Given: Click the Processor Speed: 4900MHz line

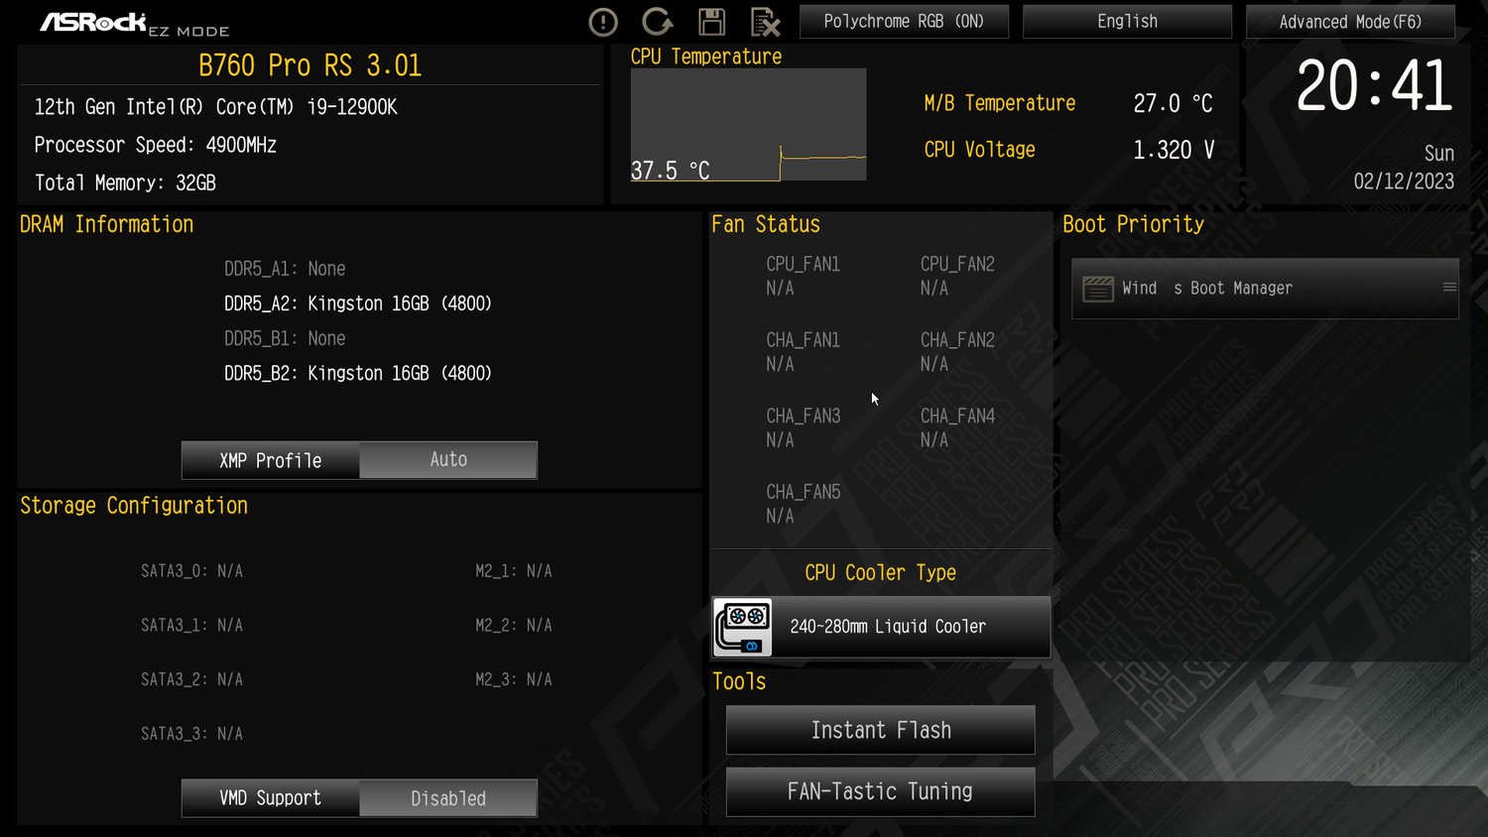Looking at the screenshot, I should (156, 145).
